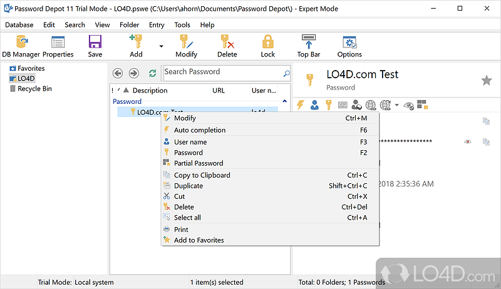Choose Print in the context menu
Viewport: 501px width, 289px height.
[270, 230]
